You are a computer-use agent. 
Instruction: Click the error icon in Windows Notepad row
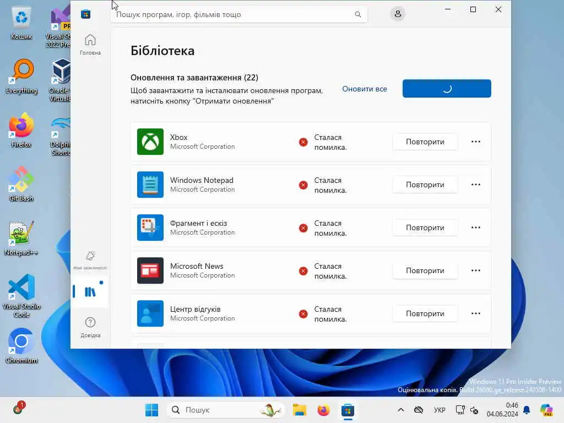[303, 185]
